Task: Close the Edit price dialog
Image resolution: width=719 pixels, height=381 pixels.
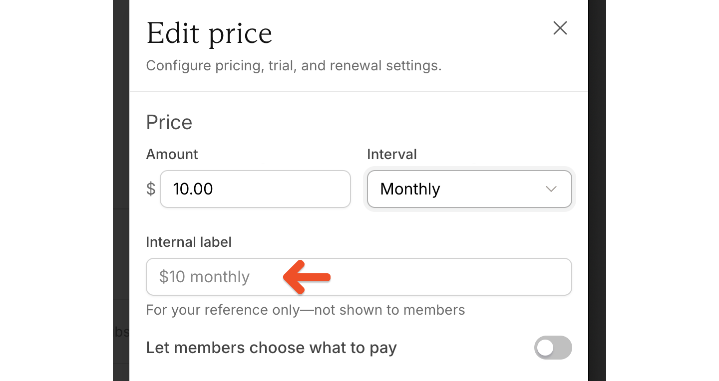Action: click(560, 28)
